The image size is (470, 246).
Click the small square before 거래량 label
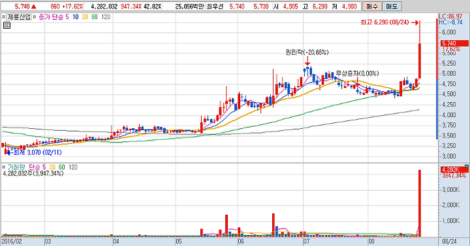click(4, 167)
